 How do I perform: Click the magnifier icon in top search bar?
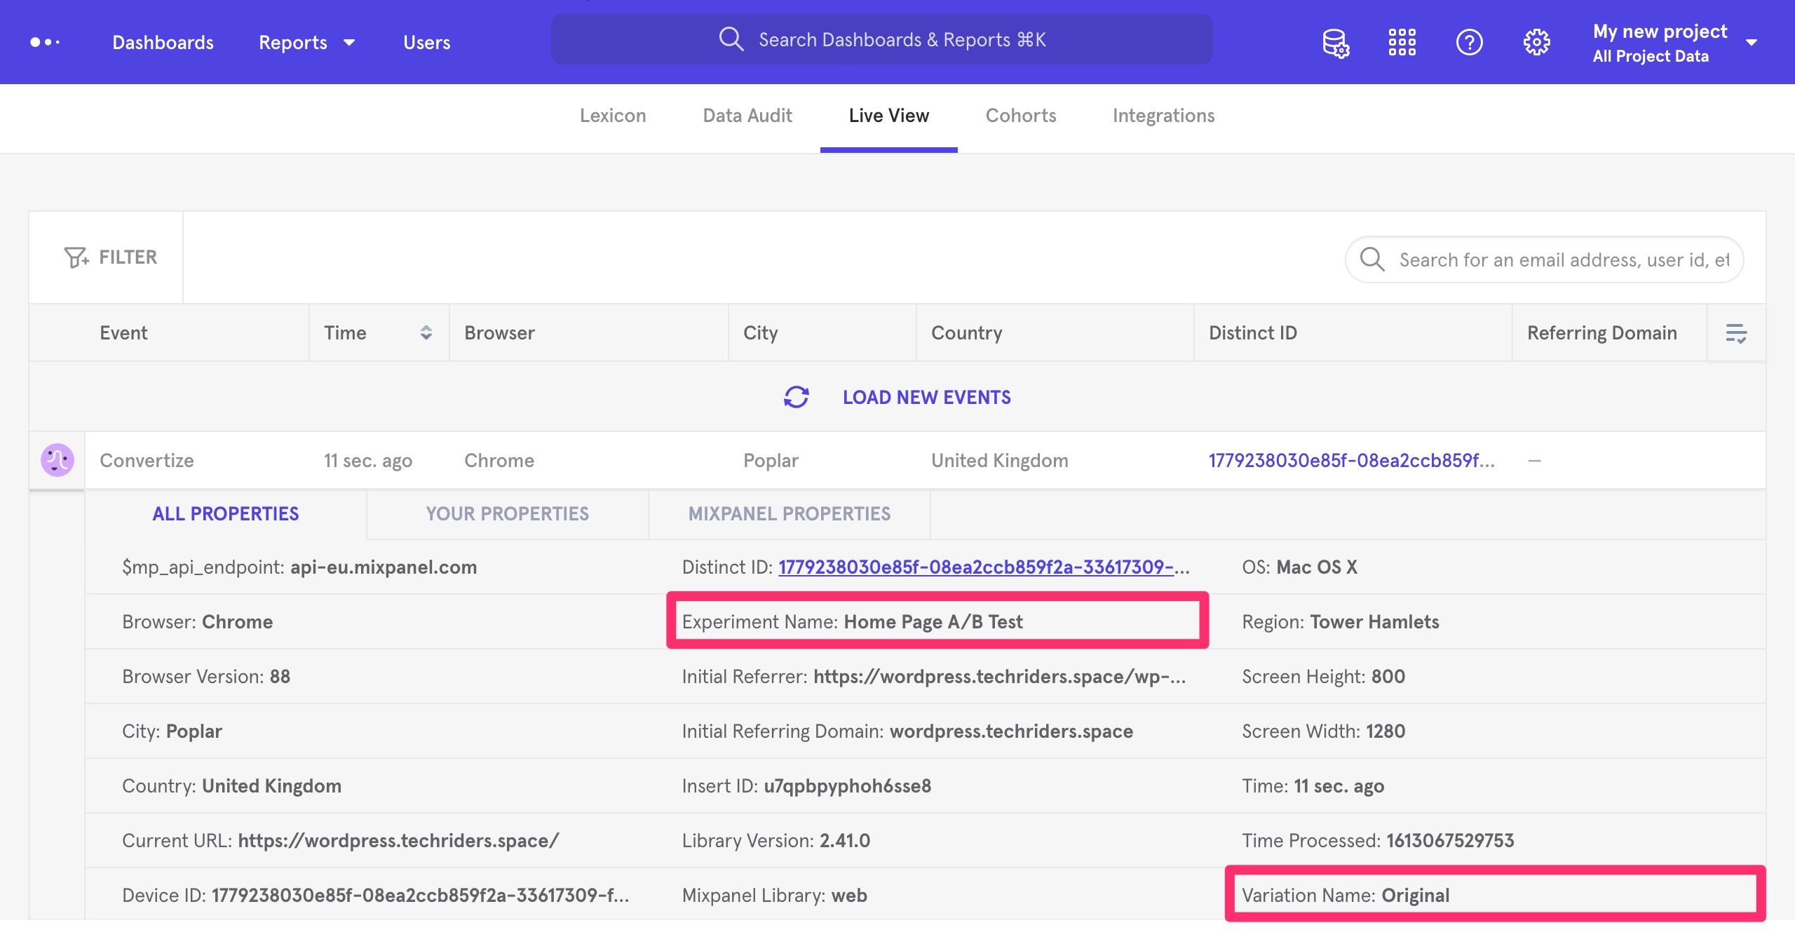(x=731, y=39)
